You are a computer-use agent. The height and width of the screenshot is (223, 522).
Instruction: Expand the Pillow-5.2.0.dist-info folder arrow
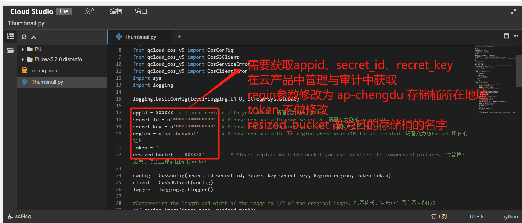[x=23, y=59]
